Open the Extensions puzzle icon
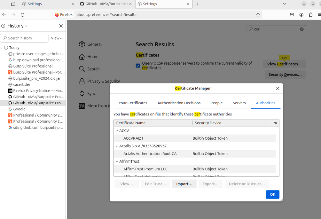Viewport: 321px width, 219px height. tap(310, 14)
